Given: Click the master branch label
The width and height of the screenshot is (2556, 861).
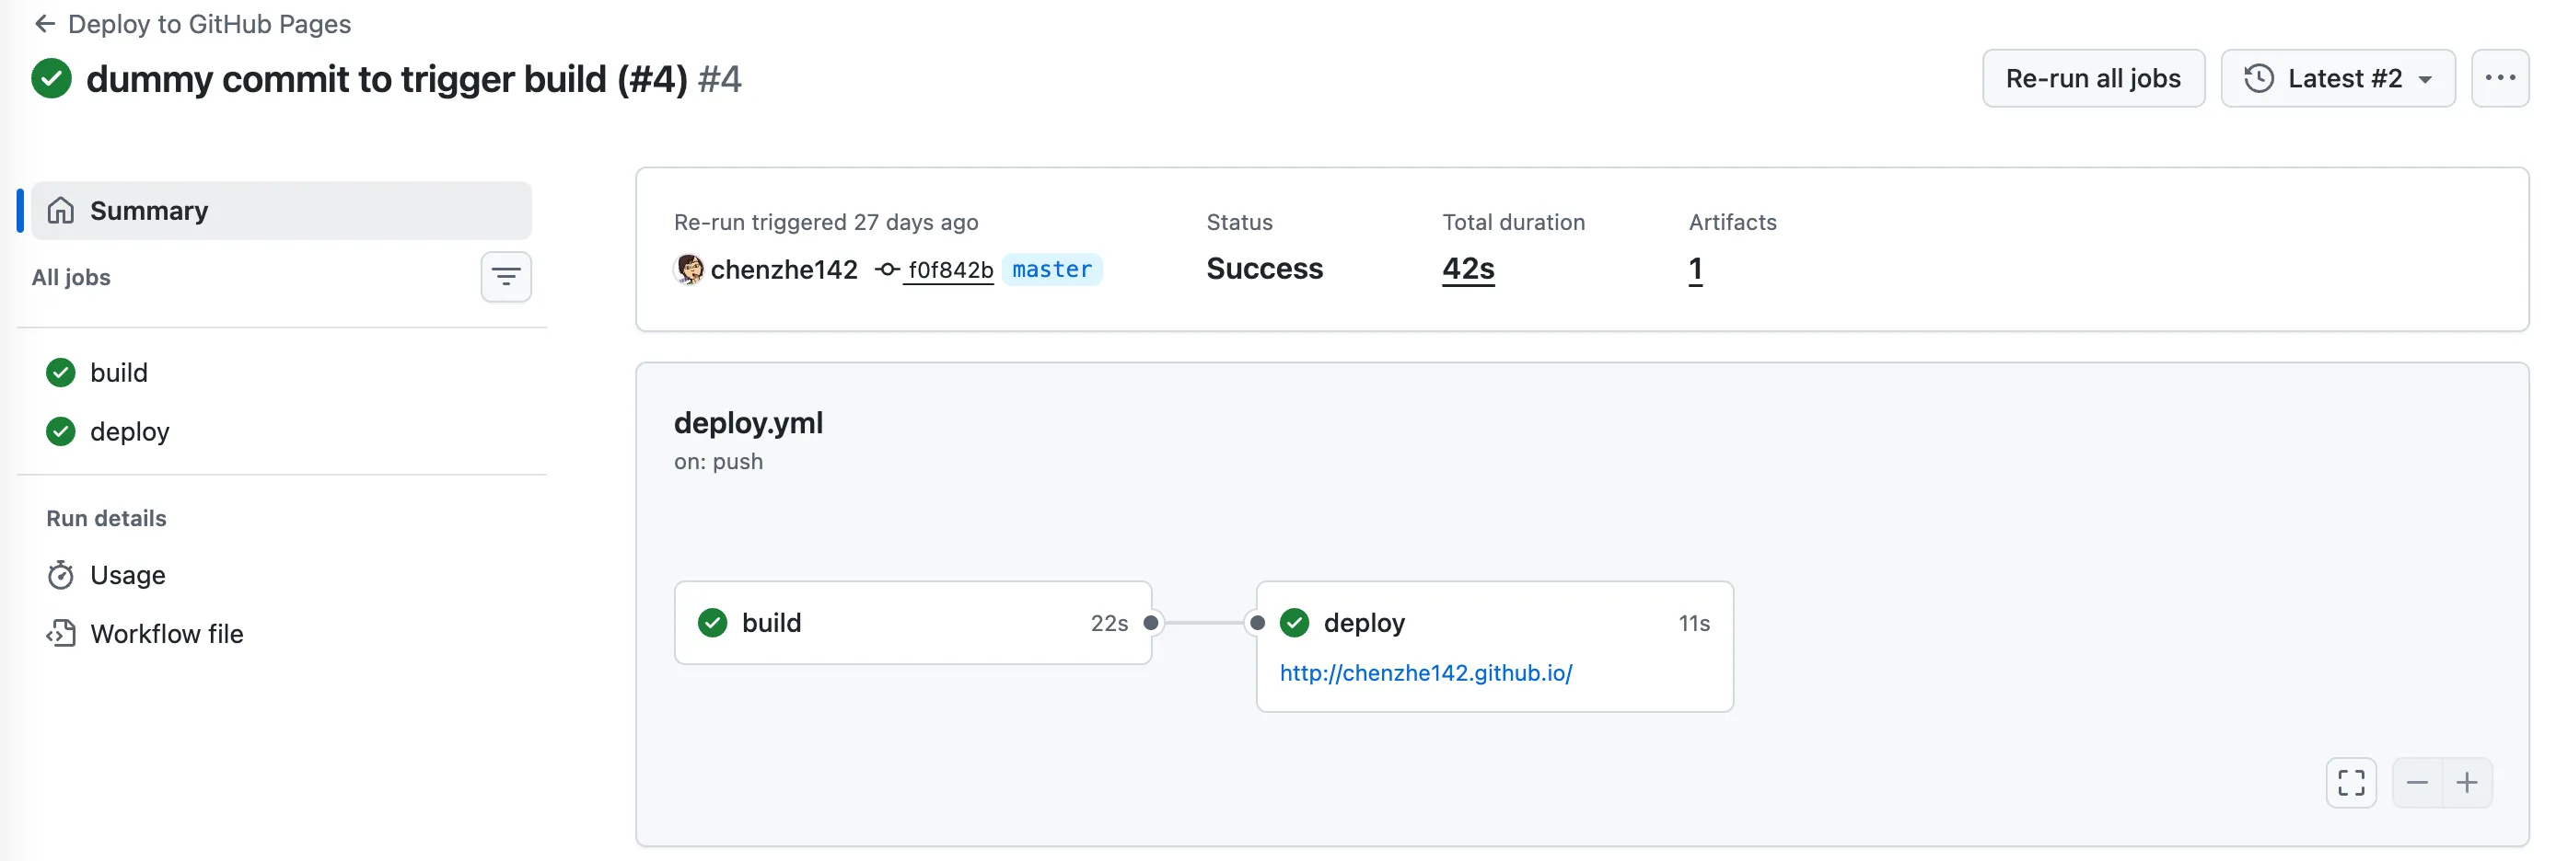Looking at the screenshot, I should pyautogui.click(x=1051, y=270).
